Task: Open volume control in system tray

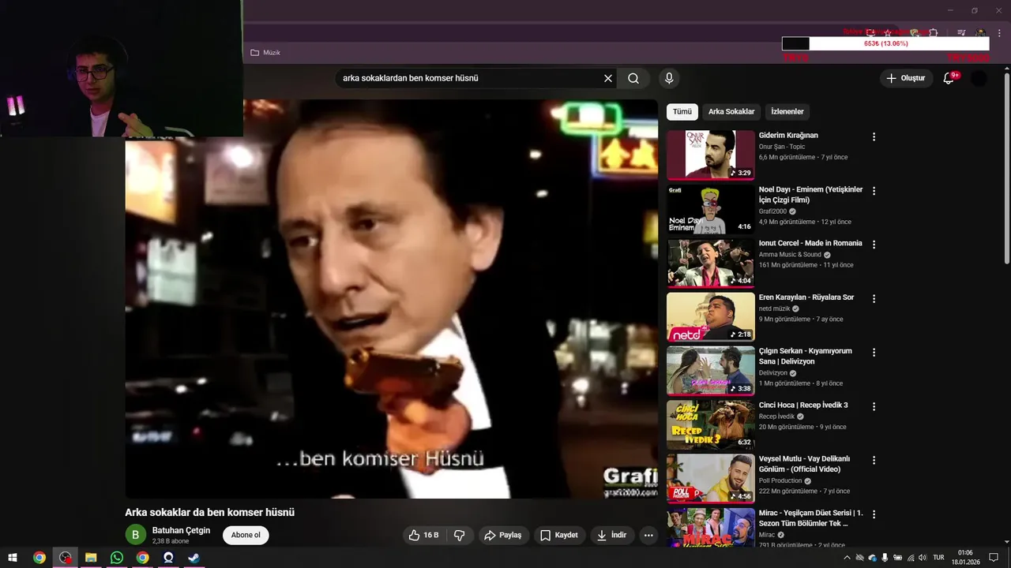Action: pos(923,558)
